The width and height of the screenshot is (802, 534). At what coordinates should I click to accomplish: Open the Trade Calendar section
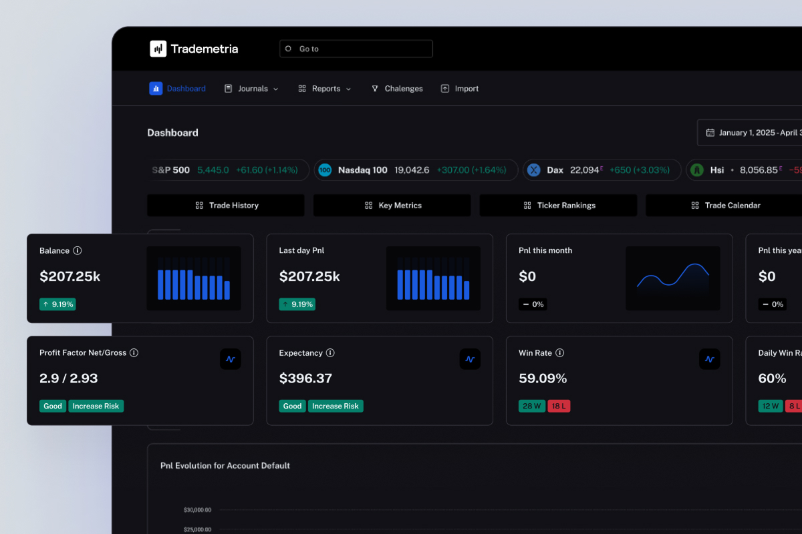click(724, 206)
